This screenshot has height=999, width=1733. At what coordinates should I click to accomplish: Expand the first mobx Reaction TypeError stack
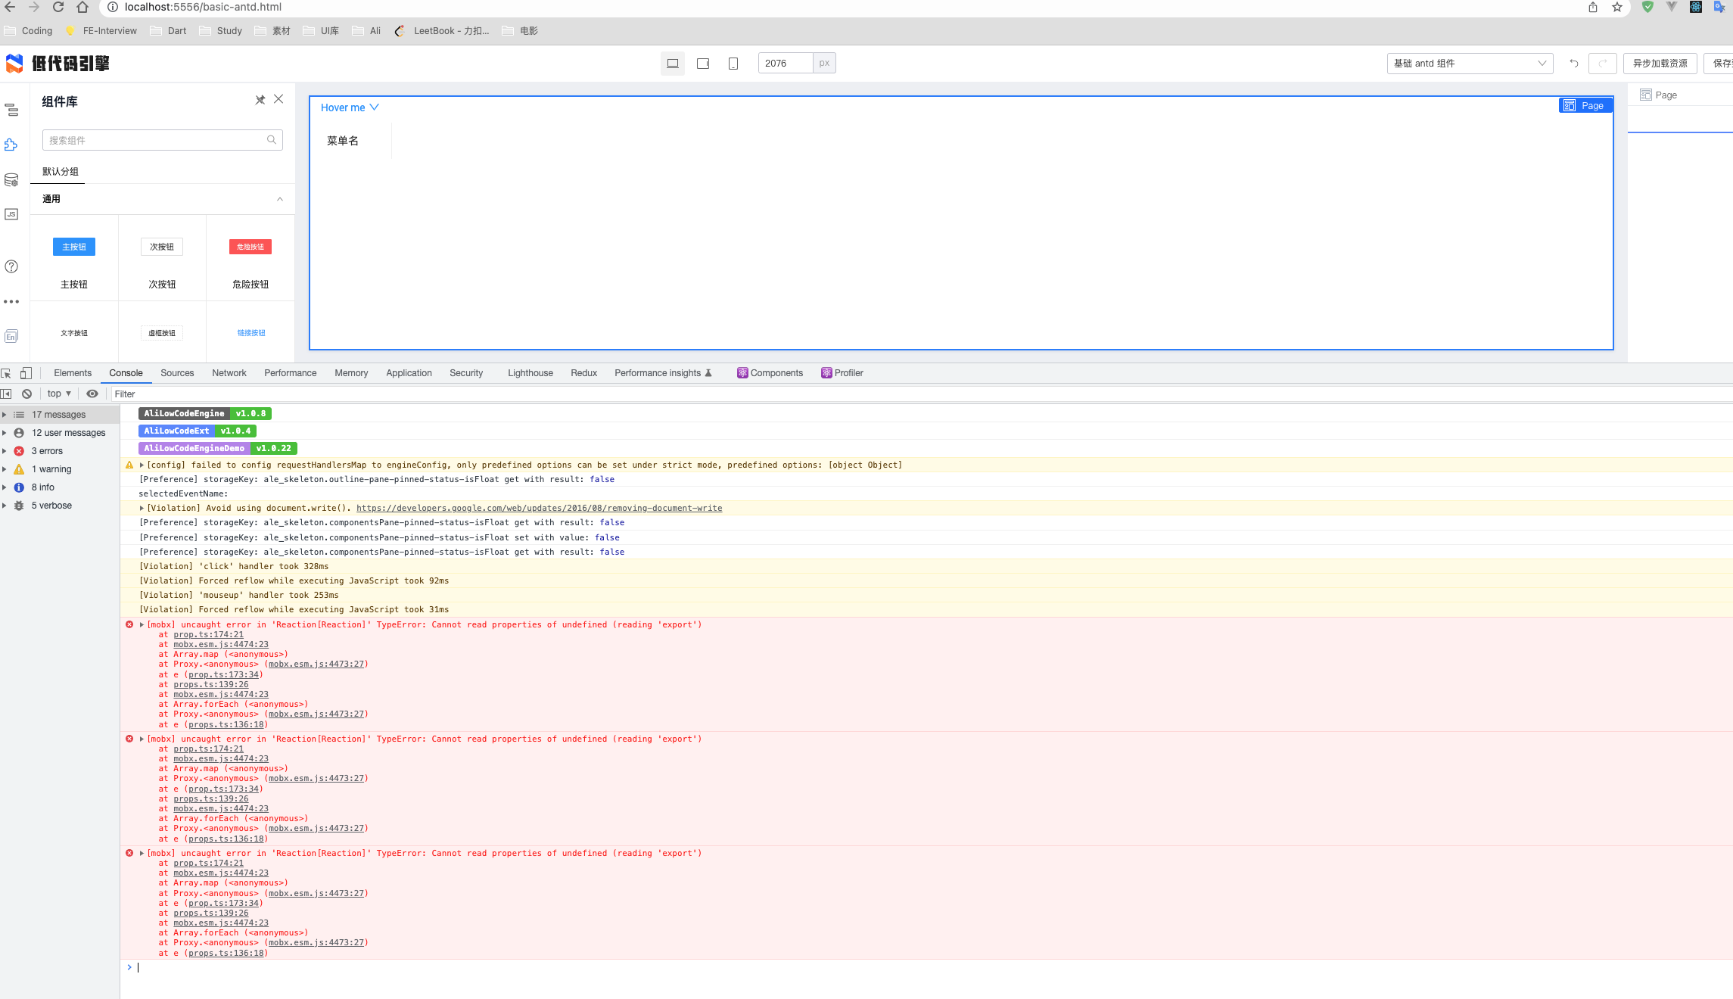tap(142, 624)
